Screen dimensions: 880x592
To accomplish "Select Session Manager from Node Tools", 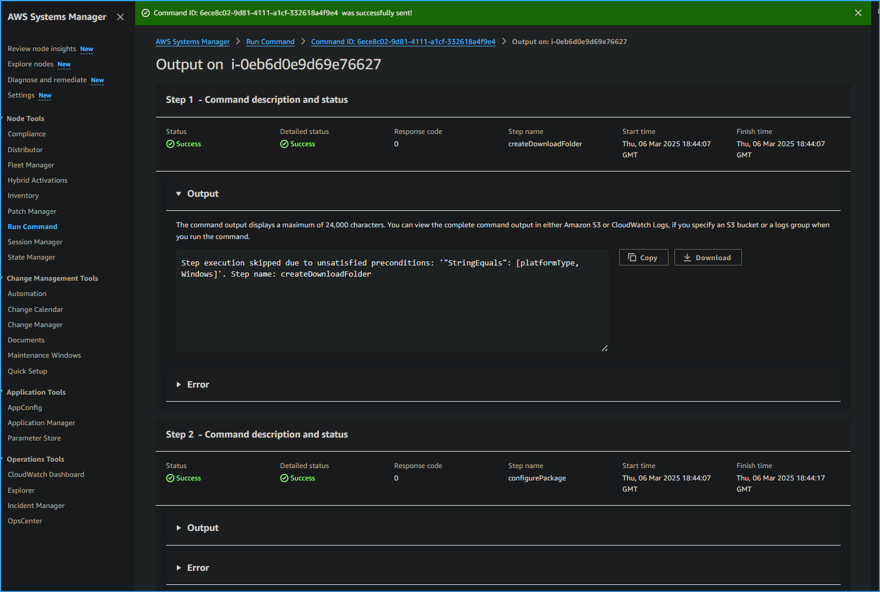I will pos(35,242).
